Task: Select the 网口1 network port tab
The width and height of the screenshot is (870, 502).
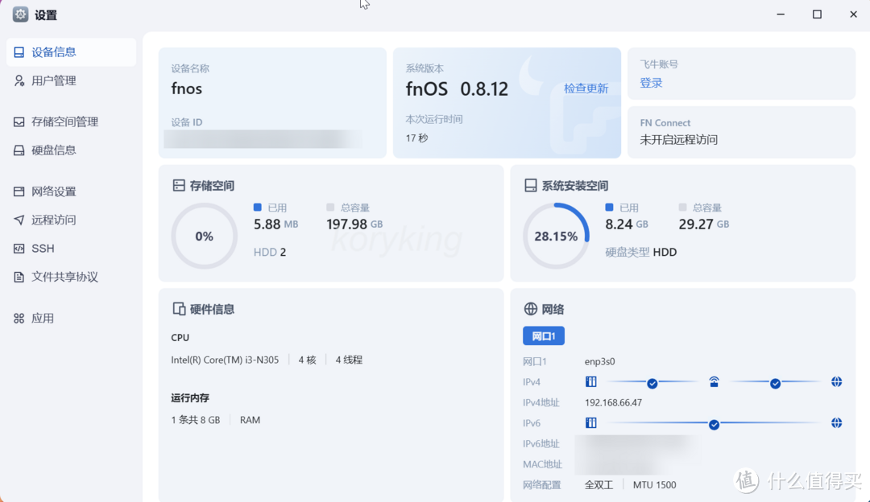Action: click(x=543, y=335)
